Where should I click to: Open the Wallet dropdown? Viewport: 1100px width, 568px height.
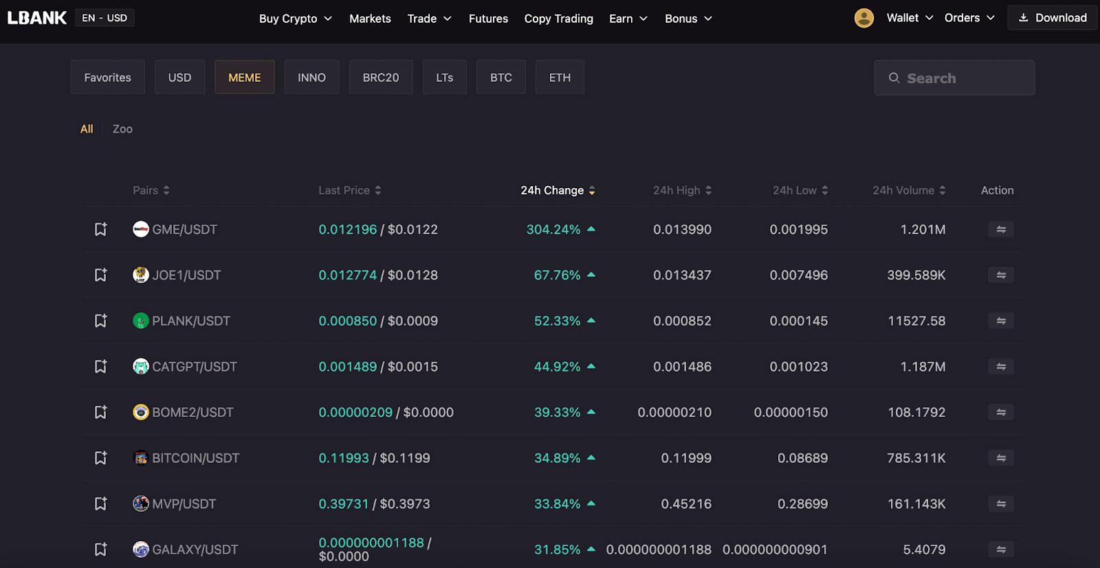(x=910, y=18)
